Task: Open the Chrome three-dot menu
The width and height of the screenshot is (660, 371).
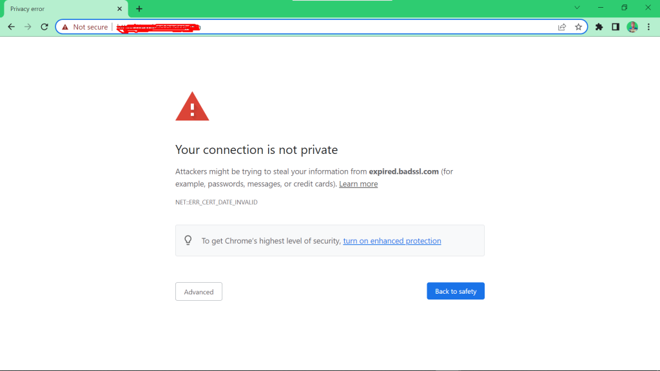Action: click(x=648, y=27)
